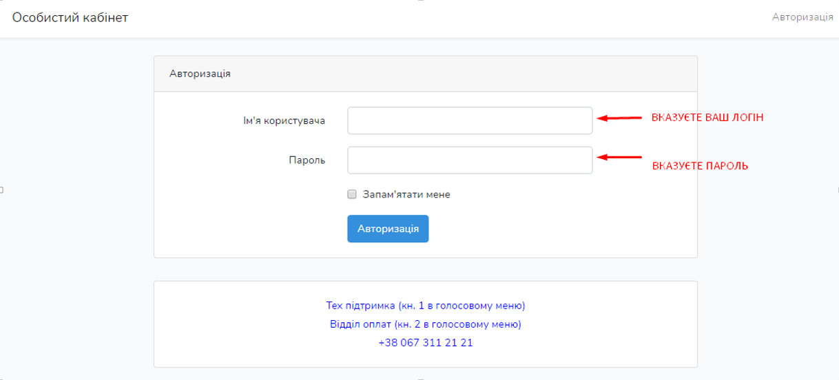
Task: Select the Тех підтримка text line
Action: point(426,304)
